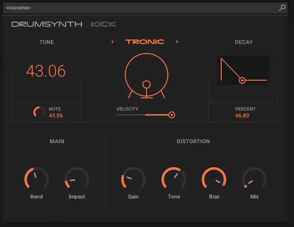The image size is (294, 227).
Task: Click the Note value 43.06 field
Action: (x=56, y=116)
